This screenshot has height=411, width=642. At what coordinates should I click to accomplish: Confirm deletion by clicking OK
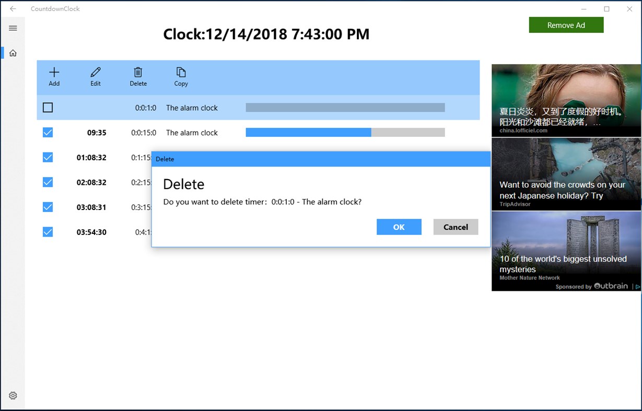coord(399,227)
